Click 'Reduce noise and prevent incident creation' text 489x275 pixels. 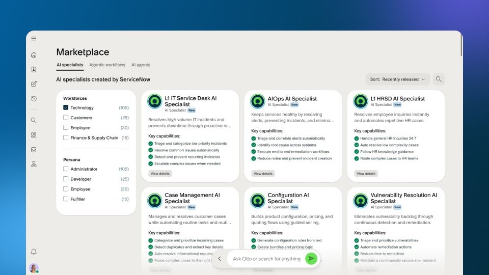[x=294, y=158]
